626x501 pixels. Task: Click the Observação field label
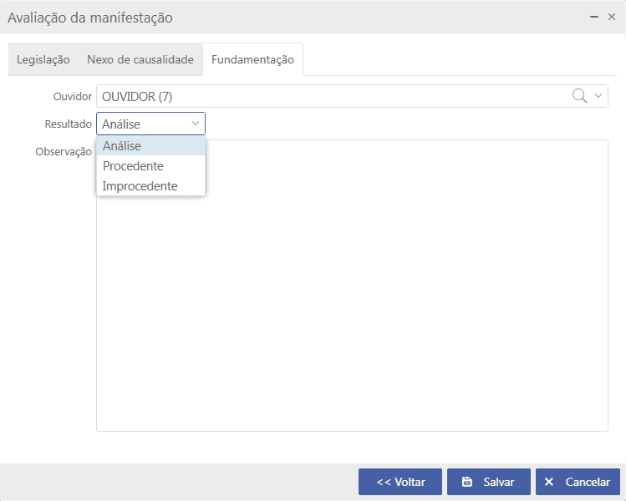(64, 152)
